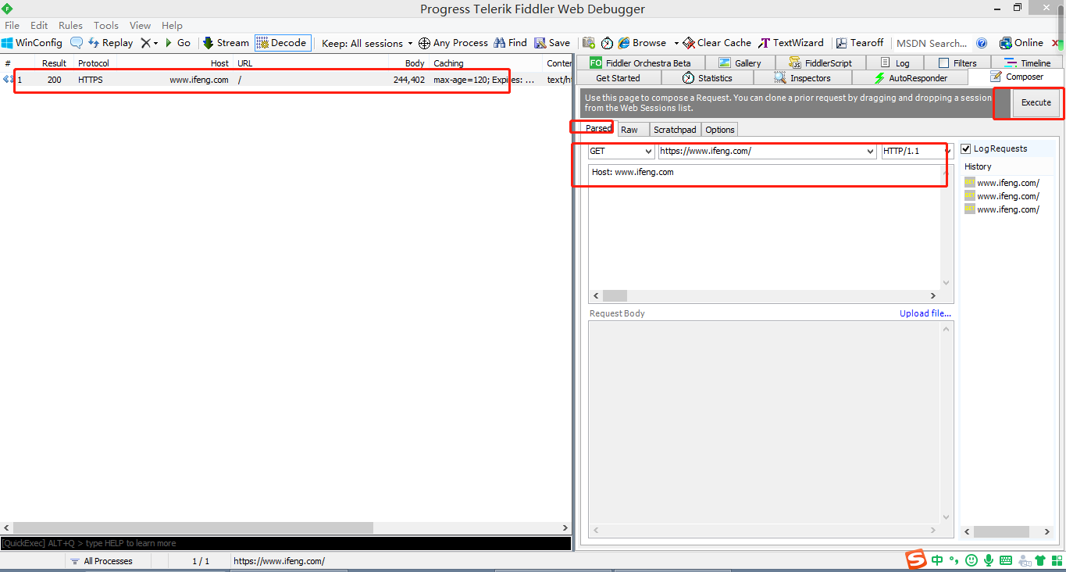This screenshot has height=572, width=1066.
Task: Sort sessions by Caching column header
Action: [486, 63]
